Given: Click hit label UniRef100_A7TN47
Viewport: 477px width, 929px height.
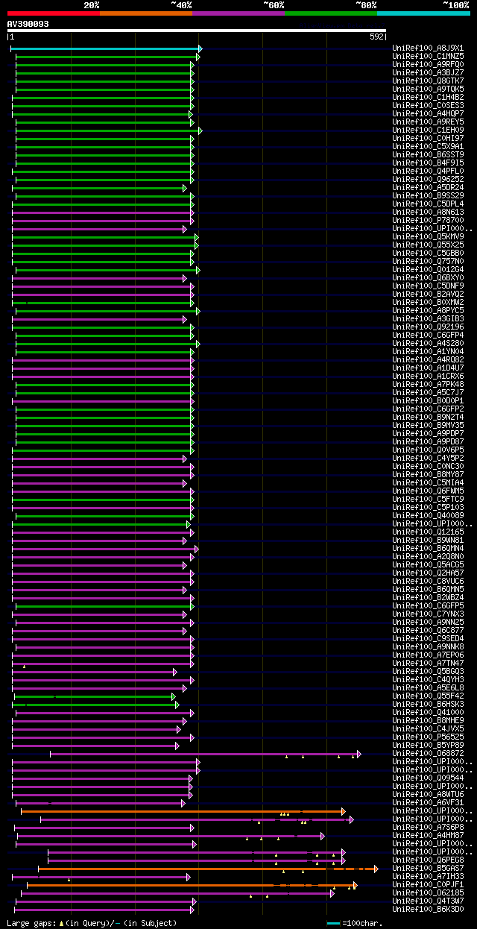Looking at the screenshot, I should point(428,664).
